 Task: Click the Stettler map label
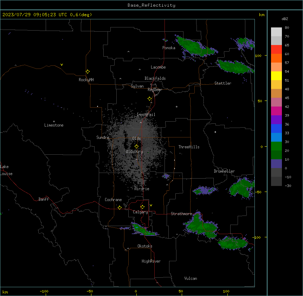click(x=223, y=83)
